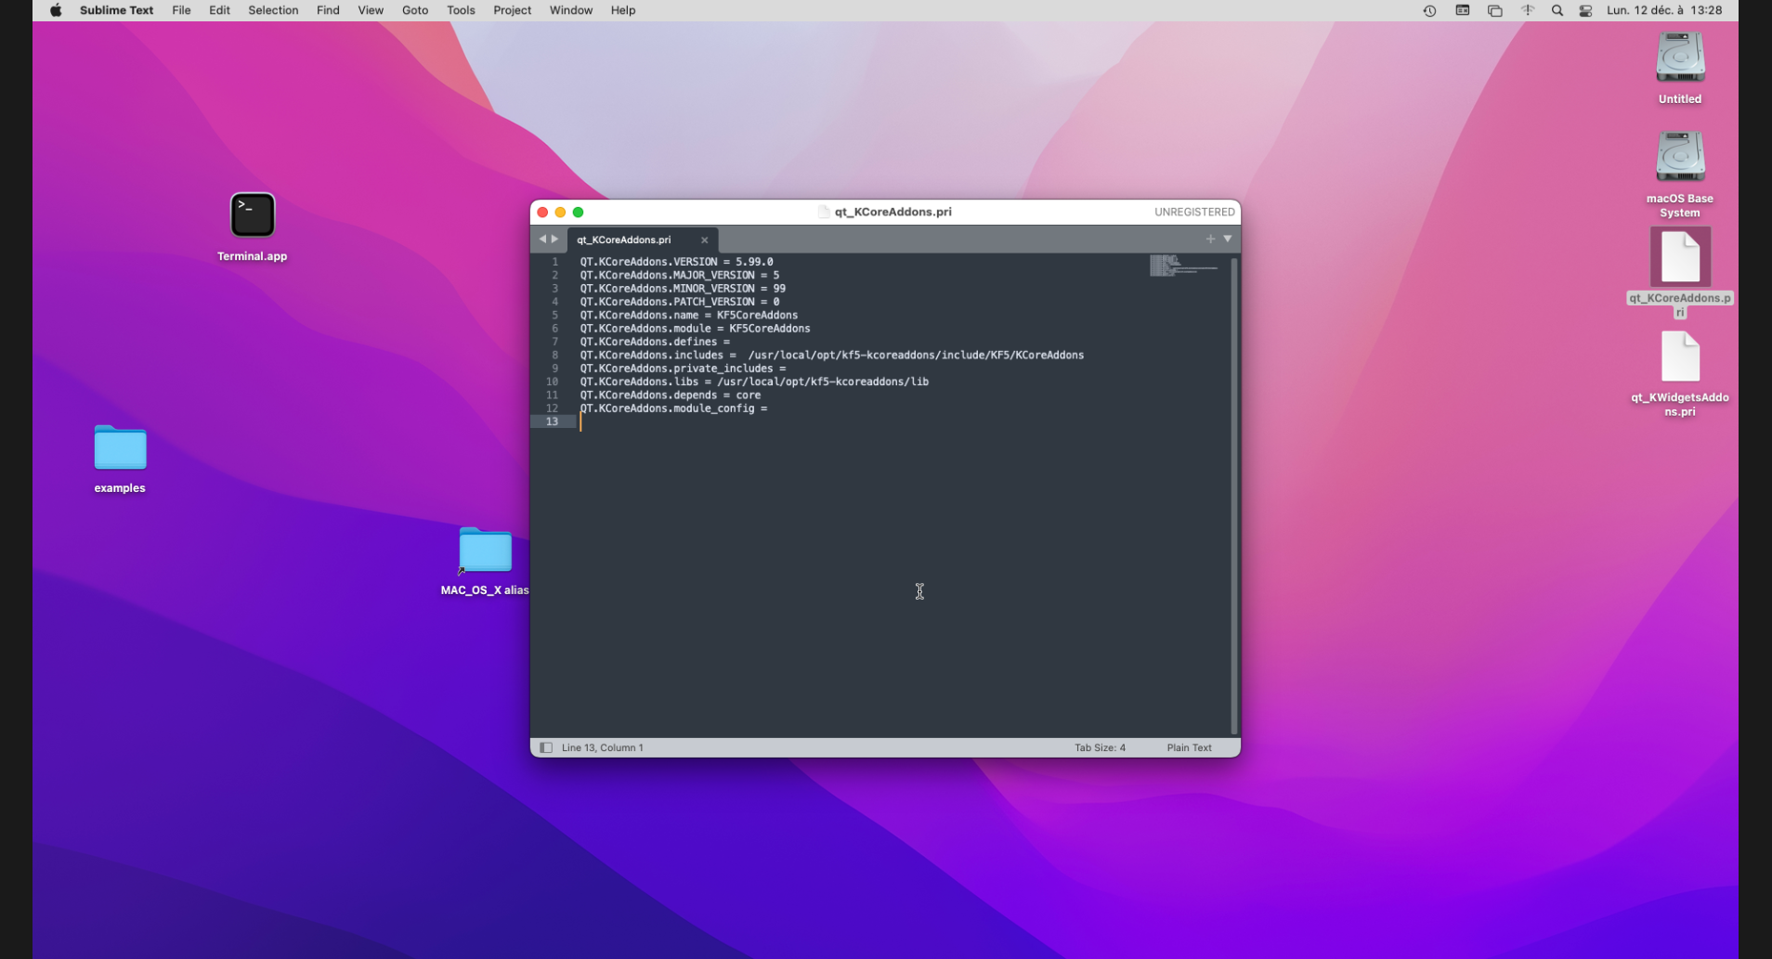
Task: Click the includes path line
Action: [x=832, y=355]
